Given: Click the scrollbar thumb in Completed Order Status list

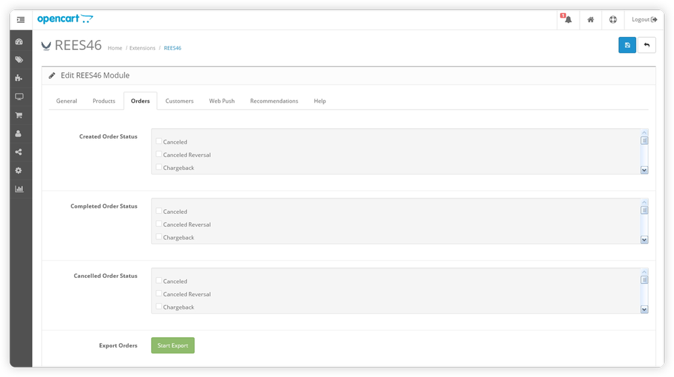Looking at the screenshot, I should pyautogui.click(x=644, y=210).
